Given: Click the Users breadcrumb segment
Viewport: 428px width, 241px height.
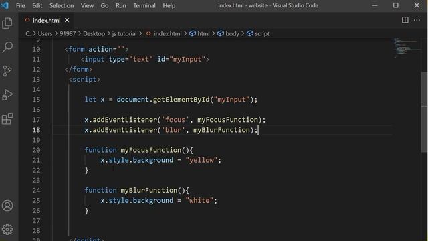Looking at the screenshot, I should pyautogui.click(x=45, y=33).
